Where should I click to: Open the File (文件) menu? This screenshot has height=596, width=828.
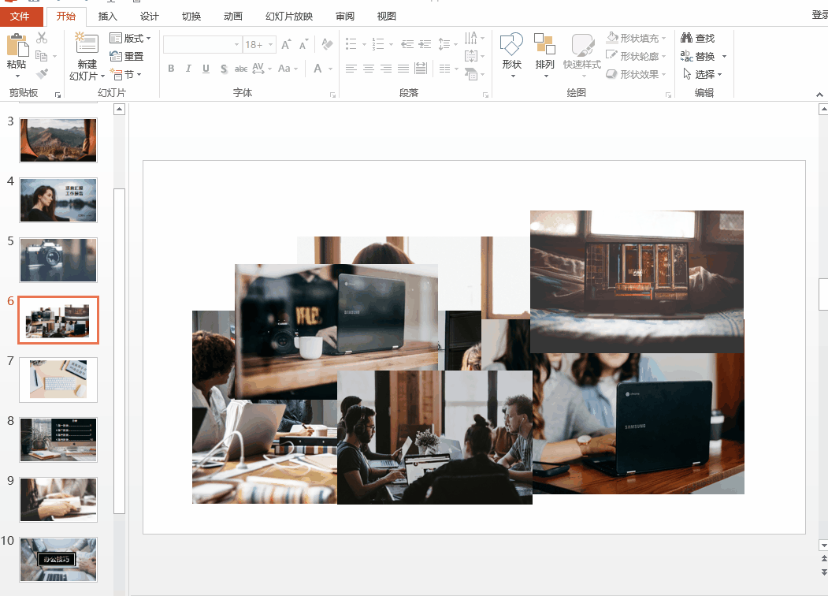click(20, 17)
